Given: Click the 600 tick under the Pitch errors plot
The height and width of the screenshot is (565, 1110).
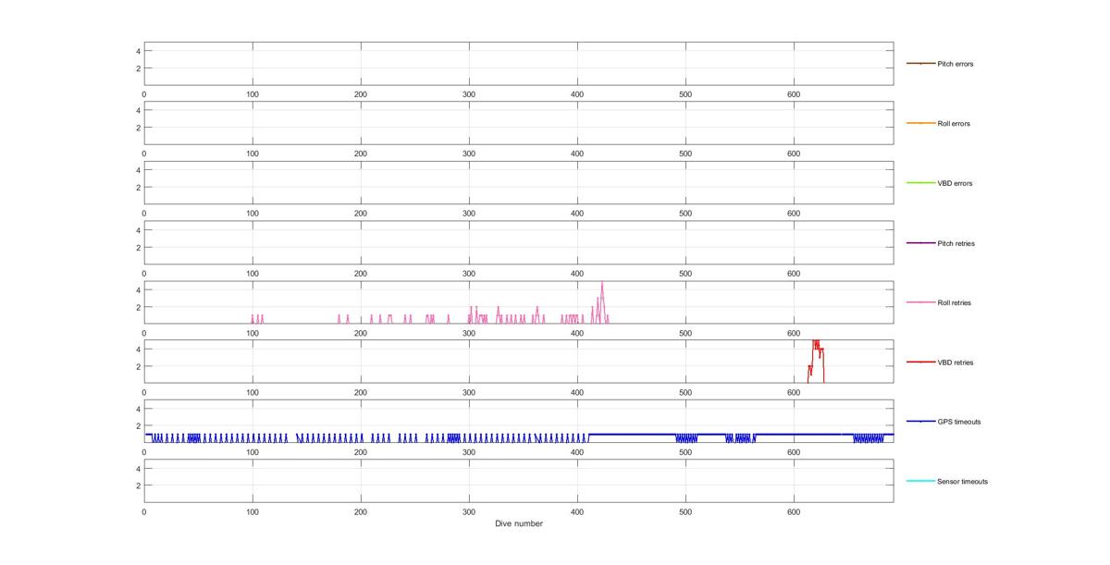Looking at the screenshot, I should pos(794,93).
